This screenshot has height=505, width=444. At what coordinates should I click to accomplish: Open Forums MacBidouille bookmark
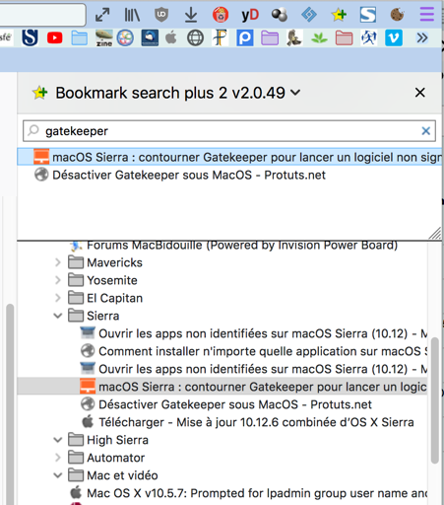pos(242,246)
